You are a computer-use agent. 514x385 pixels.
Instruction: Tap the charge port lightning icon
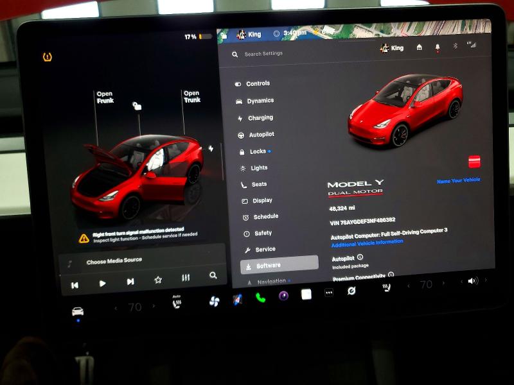click(x=211, y=148)
